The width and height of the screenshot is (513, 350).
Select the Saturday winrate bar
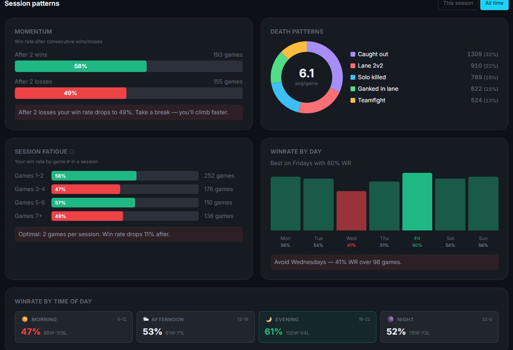point(450,205)
